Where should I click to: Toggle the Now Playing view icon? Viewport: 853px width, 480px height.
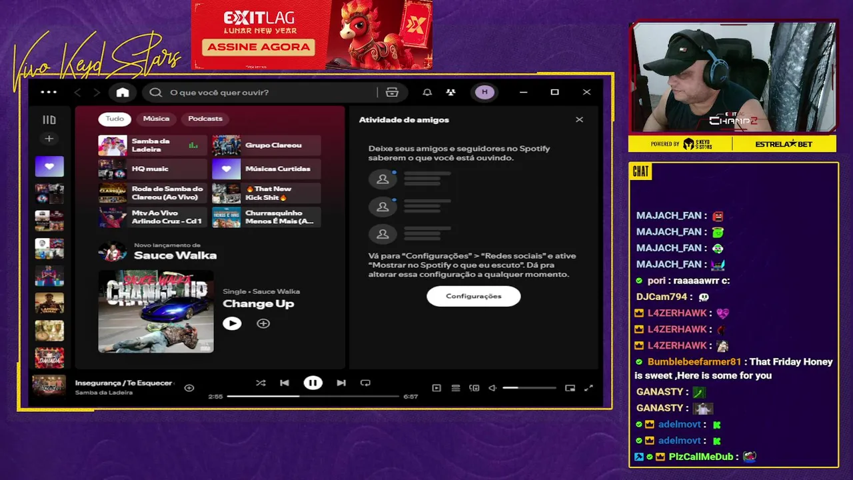tap(436, 388)
